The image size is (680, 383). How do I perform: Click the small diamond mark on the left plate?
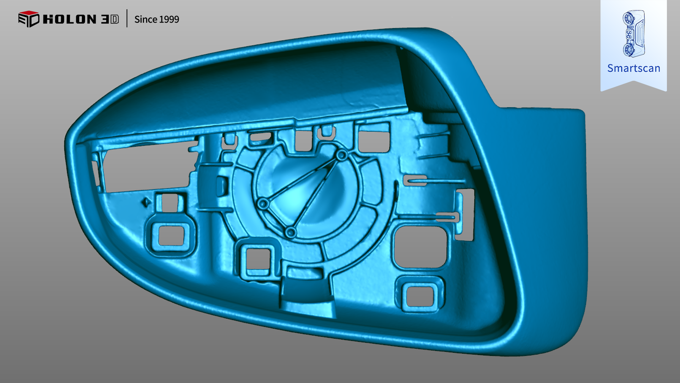(x=145, y=202)
